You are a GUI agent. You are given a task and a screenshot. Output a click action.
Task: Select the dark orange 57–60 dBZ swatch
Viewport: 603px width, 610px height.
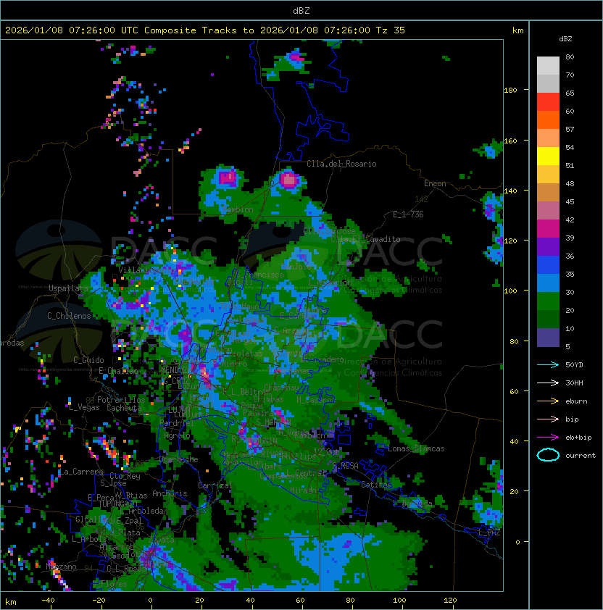(548, 120)
